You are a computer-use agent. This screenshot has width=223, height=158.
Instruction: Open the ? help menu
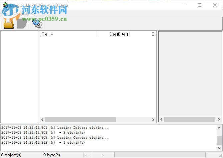[x=34, y=14]
